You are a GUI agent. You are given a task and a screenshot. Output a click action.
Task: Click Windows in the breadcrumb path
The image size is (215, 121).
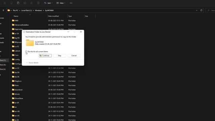click(x=38, y=10)
